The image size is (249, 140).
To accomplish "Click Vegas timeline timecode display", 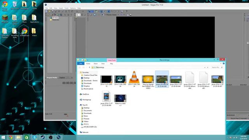I will (x=69, y=83).
